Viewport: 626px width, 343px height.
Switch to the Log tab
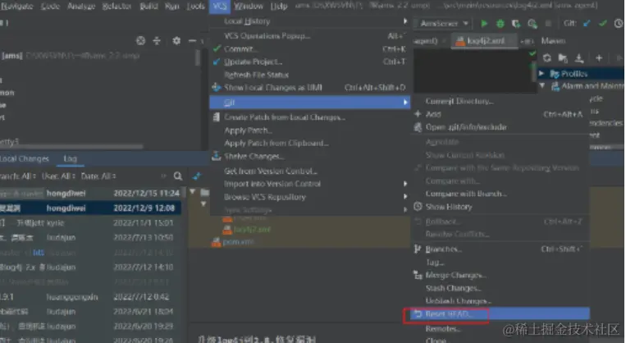(70, 158)
